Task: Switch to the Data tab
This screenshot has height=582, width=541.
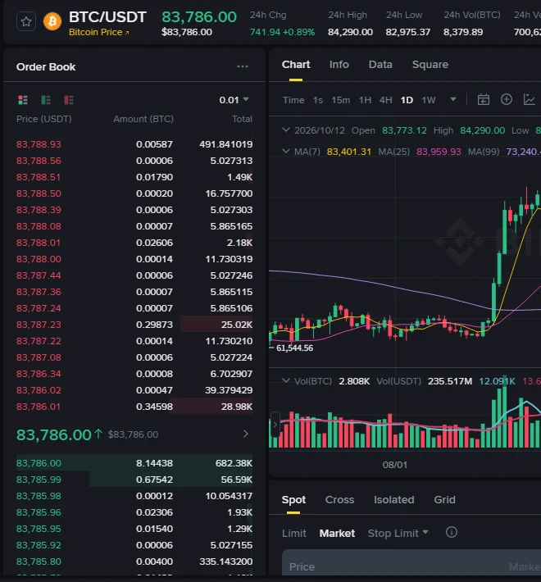Action: [380, 65]
